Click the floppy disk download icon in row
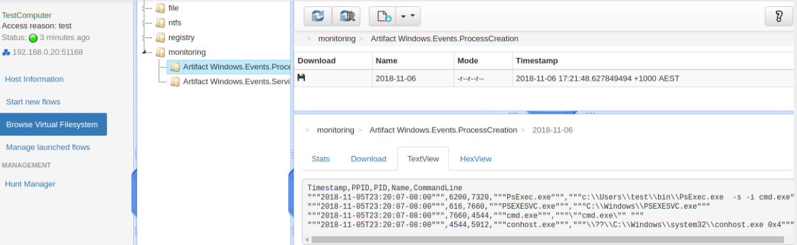Viewport: 797px width, 245px height. (x=302, y=78)
